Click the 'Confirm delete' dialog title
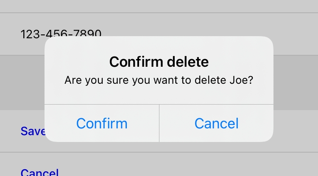The width and height of the screenshot is (318, 176). tap(159, 62)
